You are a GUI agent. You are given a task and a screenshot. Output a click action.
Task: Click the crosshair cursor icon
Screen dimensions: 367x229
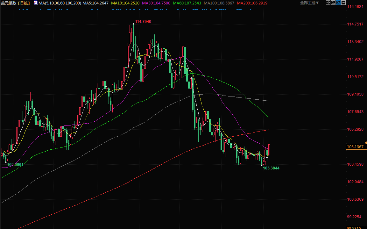[x=328, y=3]
